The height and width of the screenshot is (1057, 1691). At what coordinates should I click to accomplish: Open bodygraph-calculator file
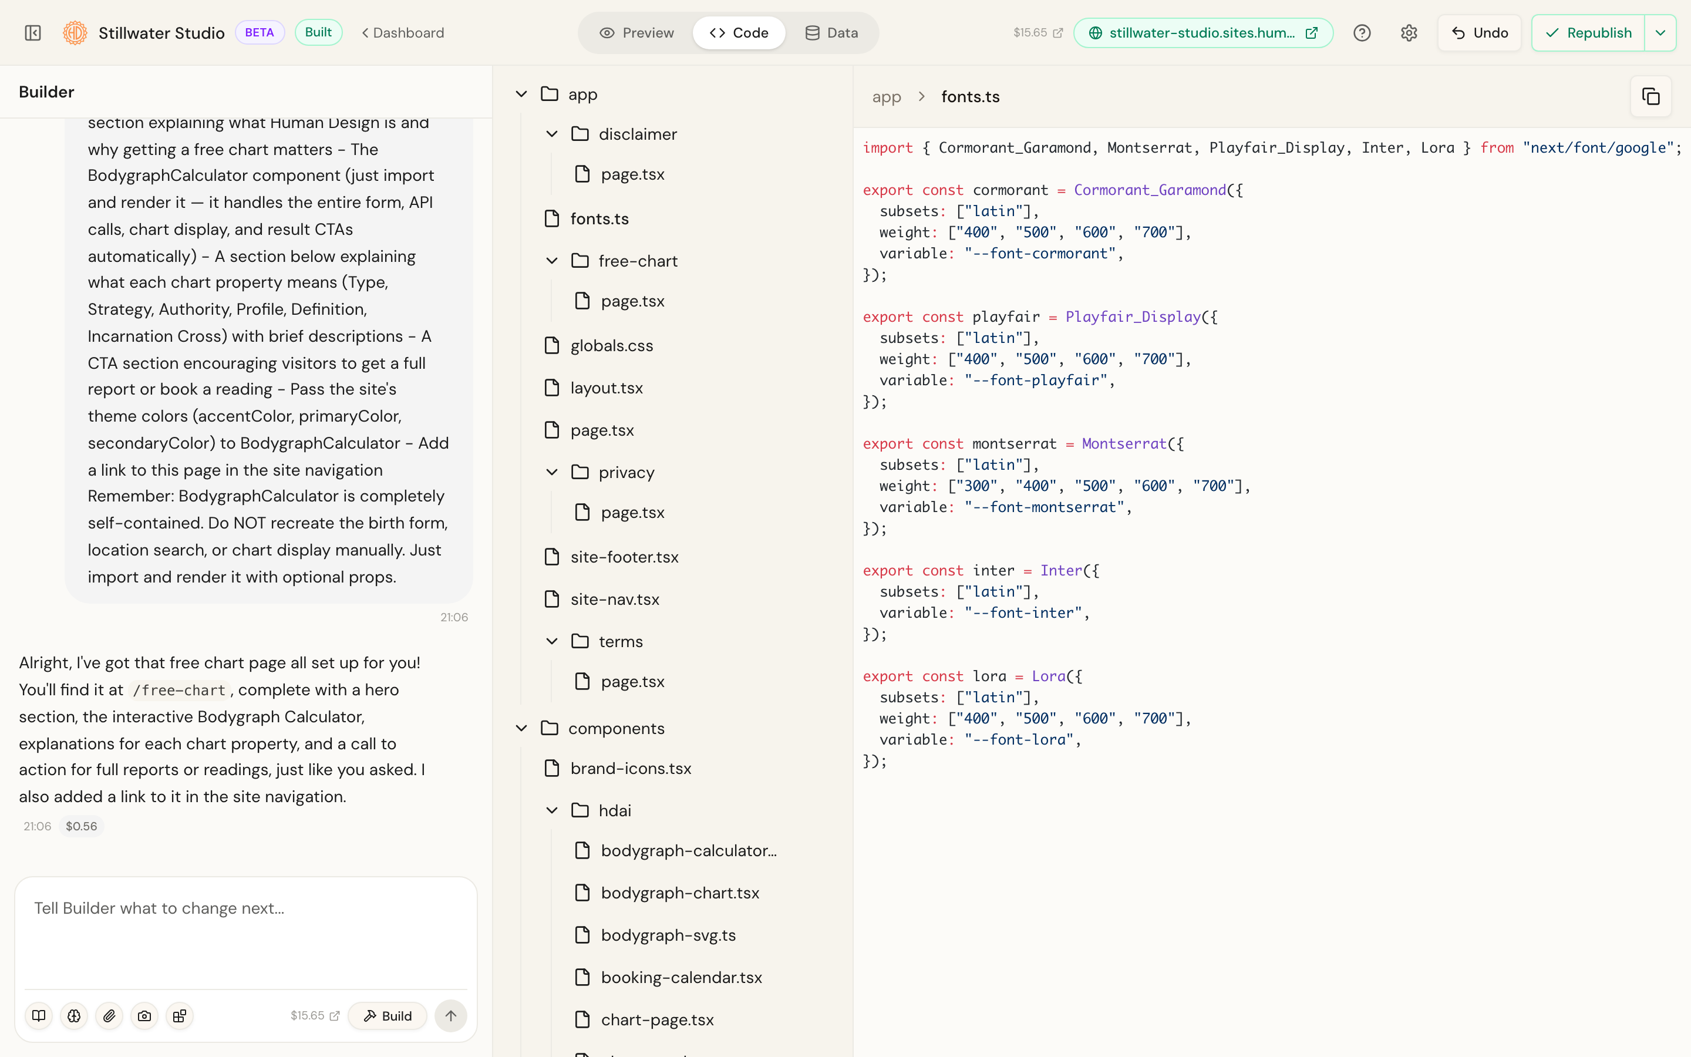click(688, 851)
